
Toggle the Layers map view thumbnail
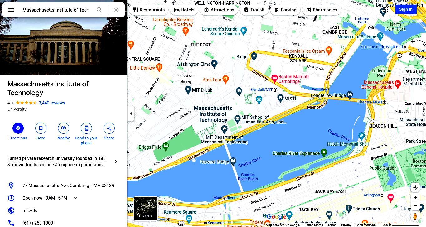pyautogui.click(x=146, y=208)
